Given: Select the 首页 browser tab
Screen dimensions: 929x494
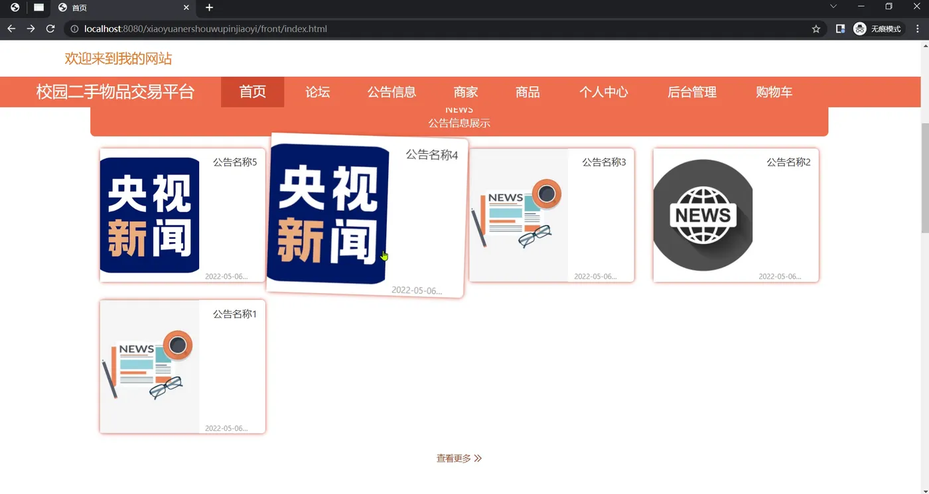Looking at the screenshot, I should click(x=124, y=8).
